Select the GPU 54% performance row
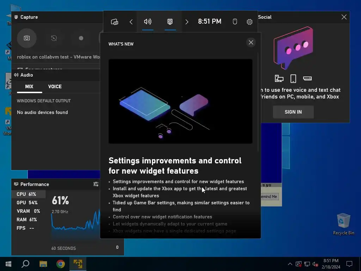This screenshot has height=271, width=361. pos(29,203)
